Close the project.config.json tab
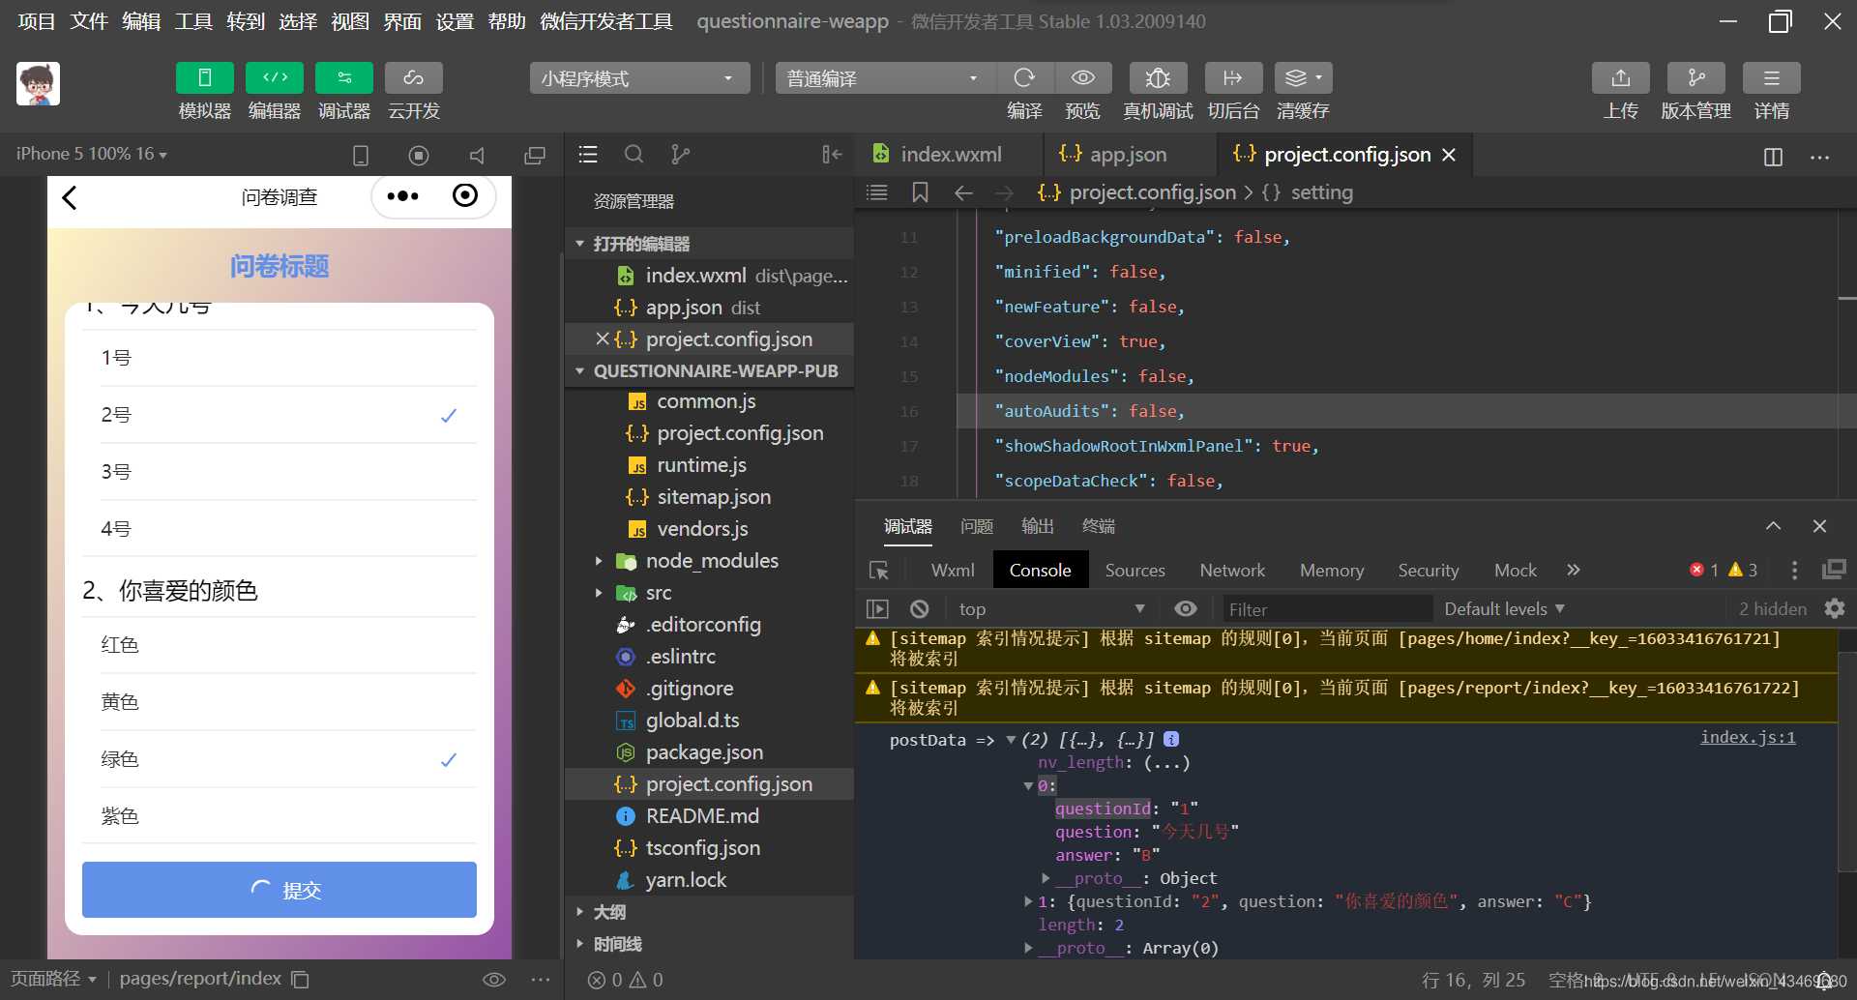The width and height of the screenshot is (1857, 1000). 1449,155
